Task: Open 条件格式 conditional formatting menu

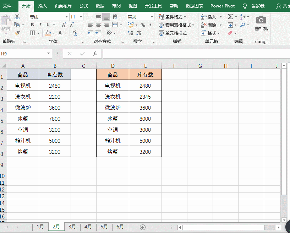Action: (x=172, y=17)
